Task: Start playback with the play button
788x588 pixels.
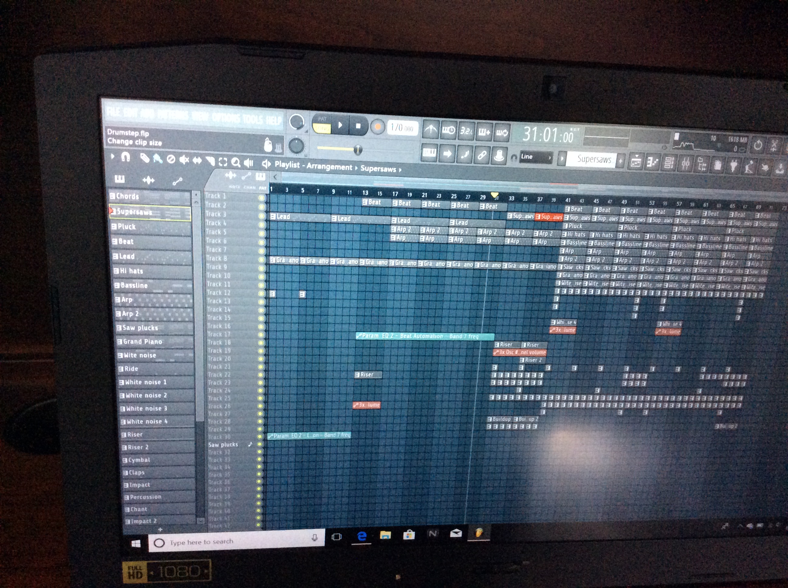Action: [340, 125]
